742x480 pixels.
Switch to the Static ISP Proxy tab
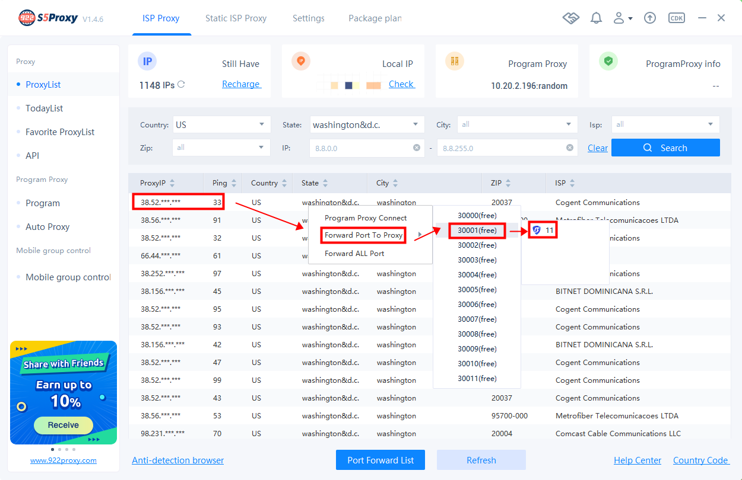pyautogui.click(x=236, y=18)
